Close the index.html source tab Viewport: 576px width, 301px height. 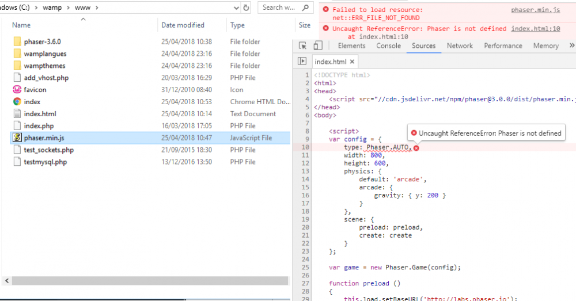(x=352, y=62)
